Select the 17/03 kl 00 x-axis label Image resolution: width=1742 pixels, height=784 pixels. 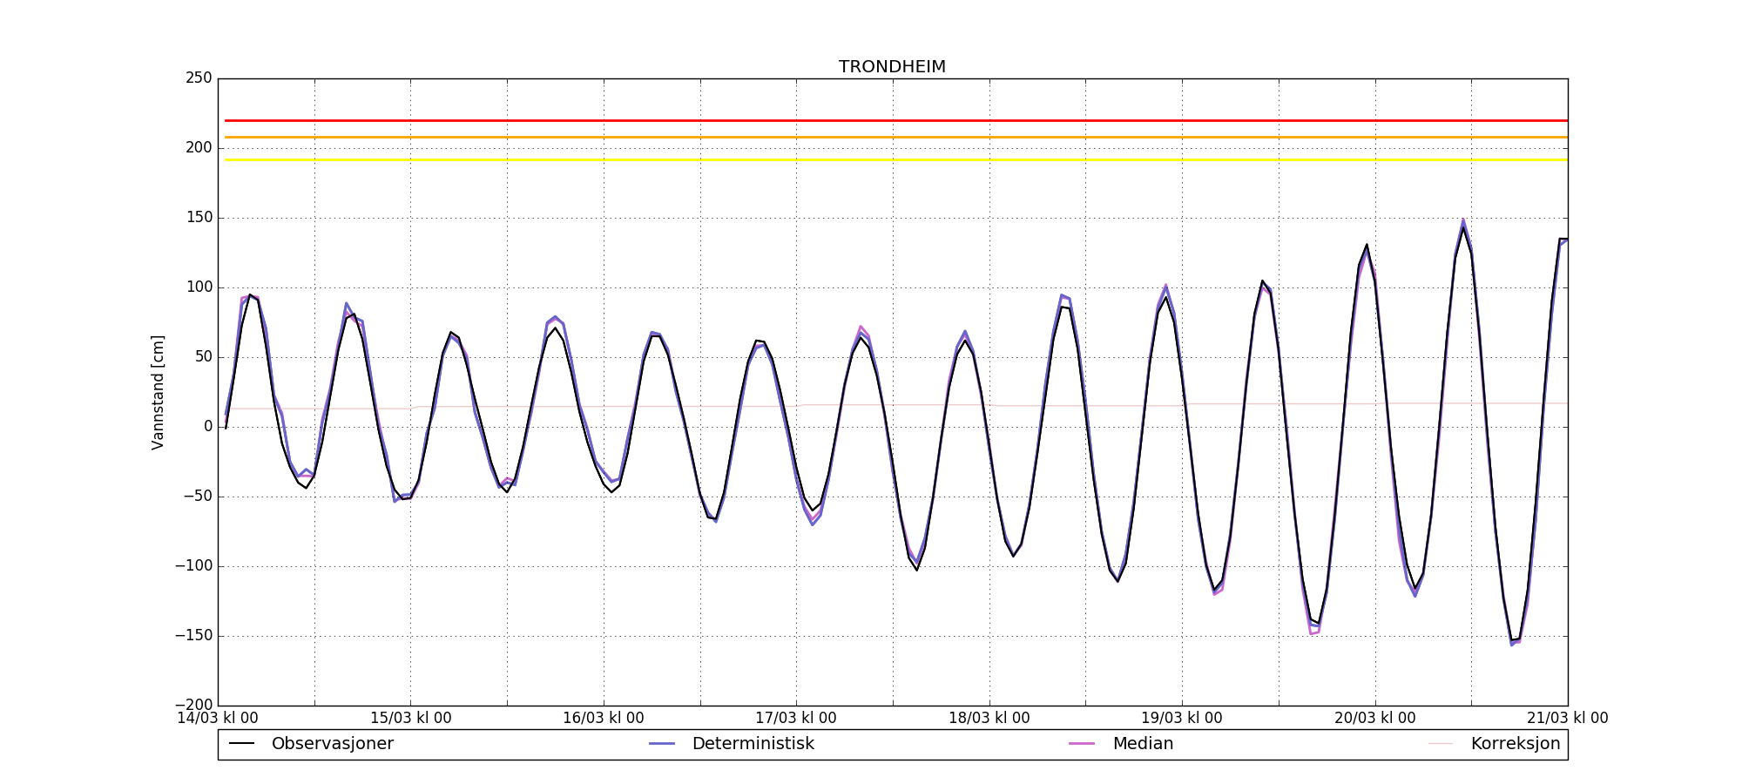pos(795,719)
